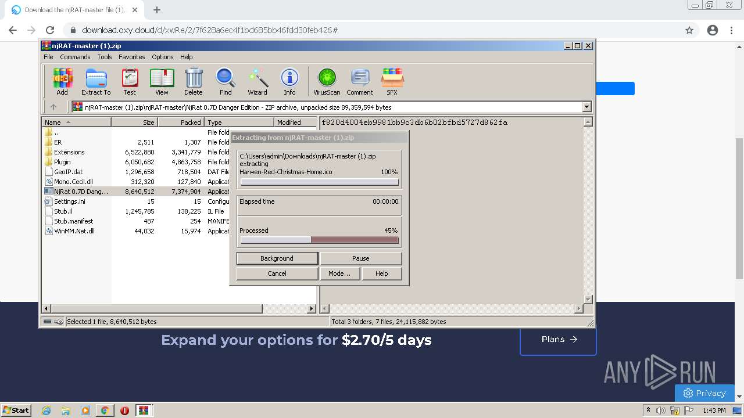This screenshot has height=418, width=744.
Task: Click the Test archive icon
Action: click(130, 81)
